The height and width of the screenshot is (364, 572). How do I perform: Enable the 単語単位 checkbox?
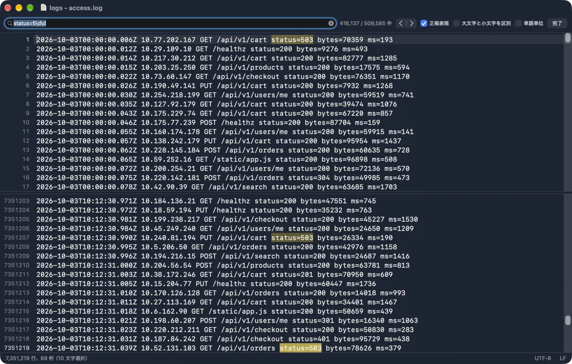(518, 23)
